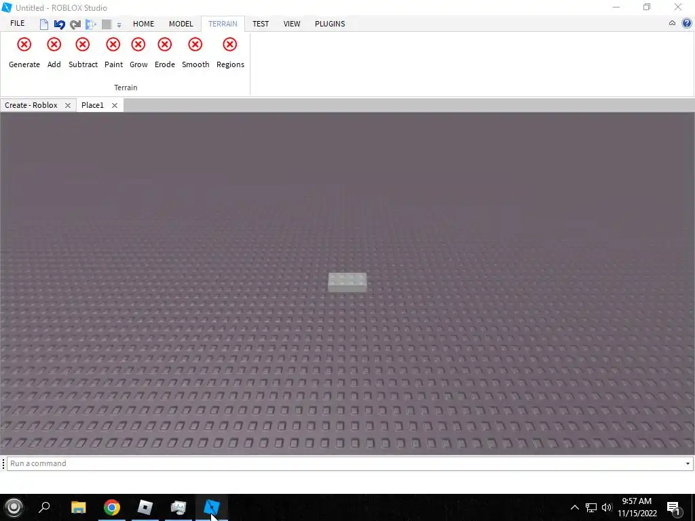Close the Create - Roblox tab
The width and height of the screenshot is (695, 521).
(68, 105)
